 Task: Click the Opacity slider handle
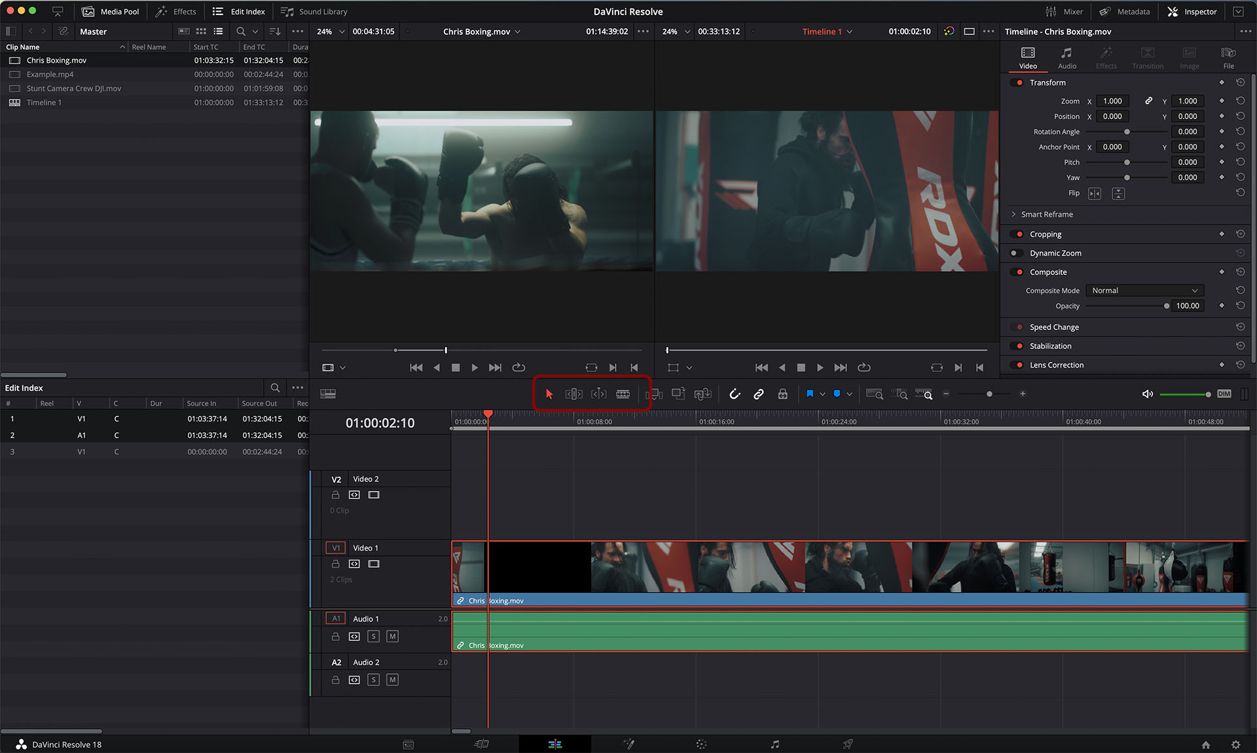1167,306
